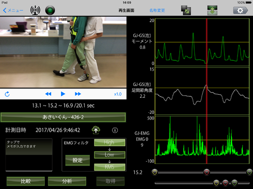
Task: Tap the wireless sensor antenna icon
Action: (35, 10)
